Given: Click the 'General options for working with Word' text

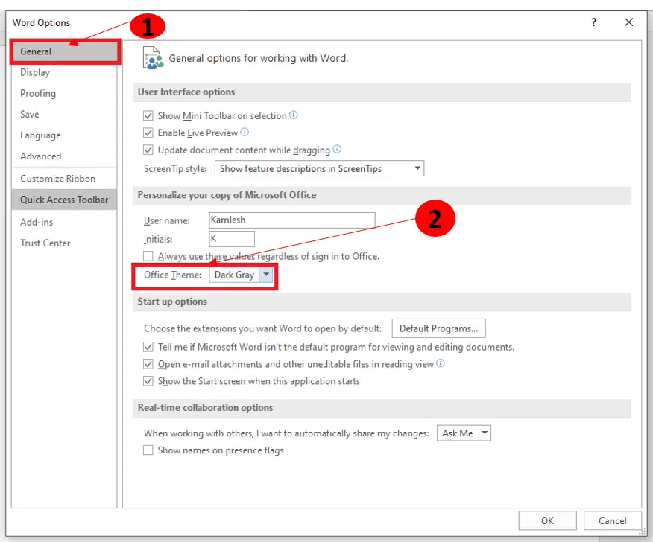Looking at the screenshot, I should coord(258,58).
